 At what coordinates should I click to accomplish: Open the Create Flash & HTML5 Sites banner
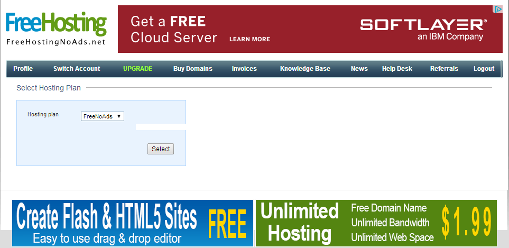(133, 223)
